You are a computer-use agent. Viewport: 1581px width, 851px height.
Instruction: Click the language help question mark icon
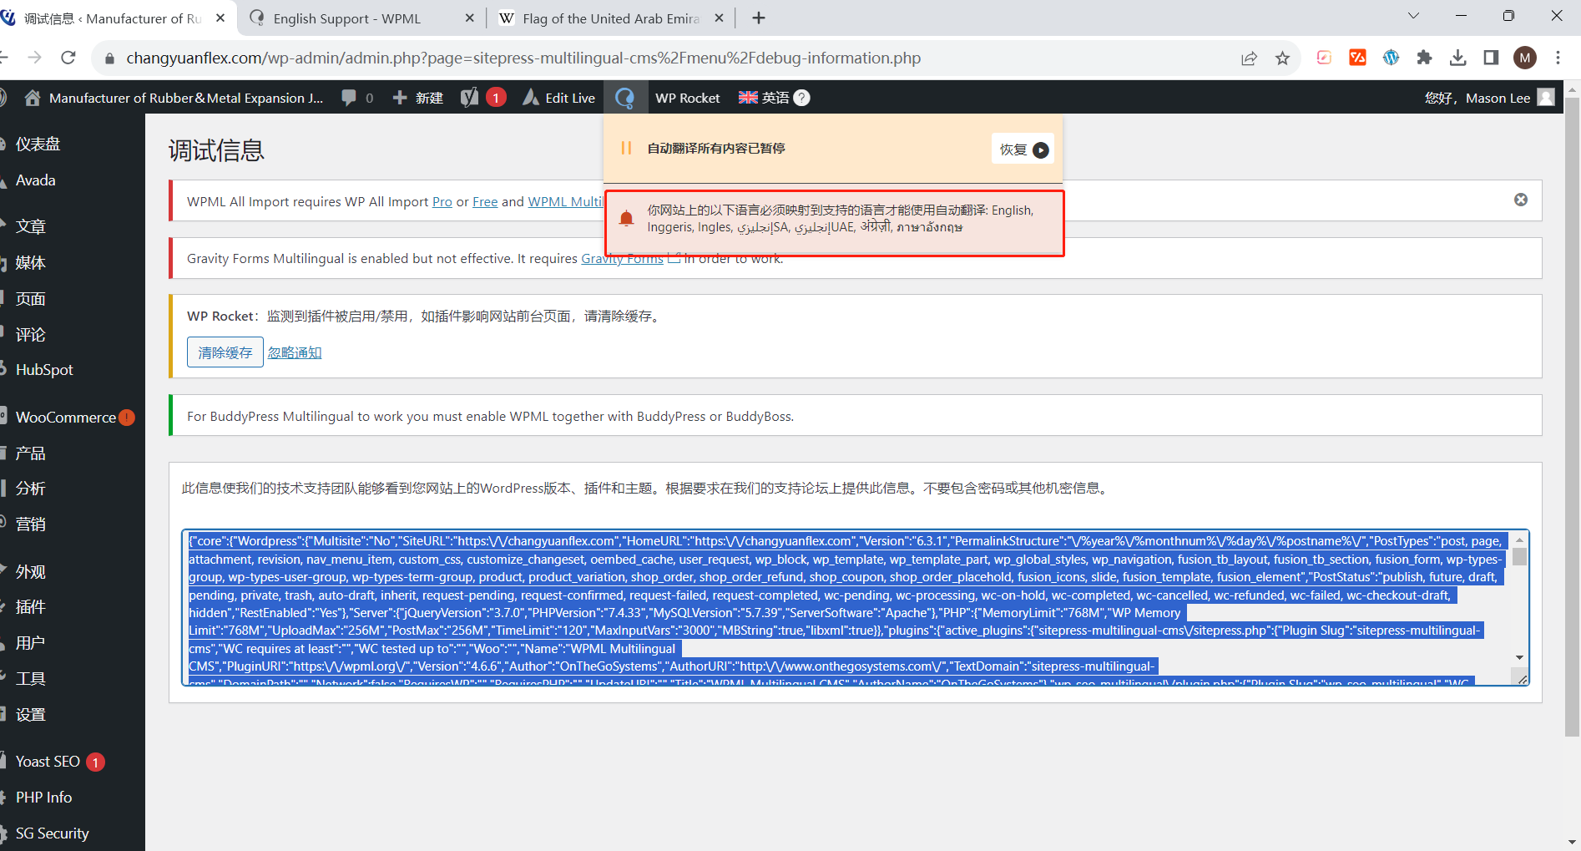(801, 98)
